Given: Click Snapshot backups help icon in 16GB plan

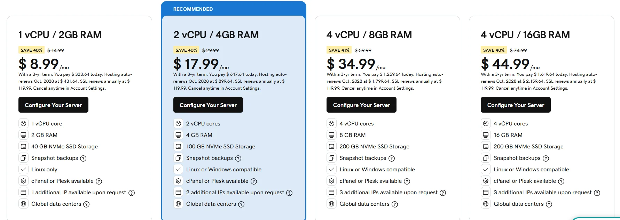Looking at the screenshot, I should [x=546, y=158].
